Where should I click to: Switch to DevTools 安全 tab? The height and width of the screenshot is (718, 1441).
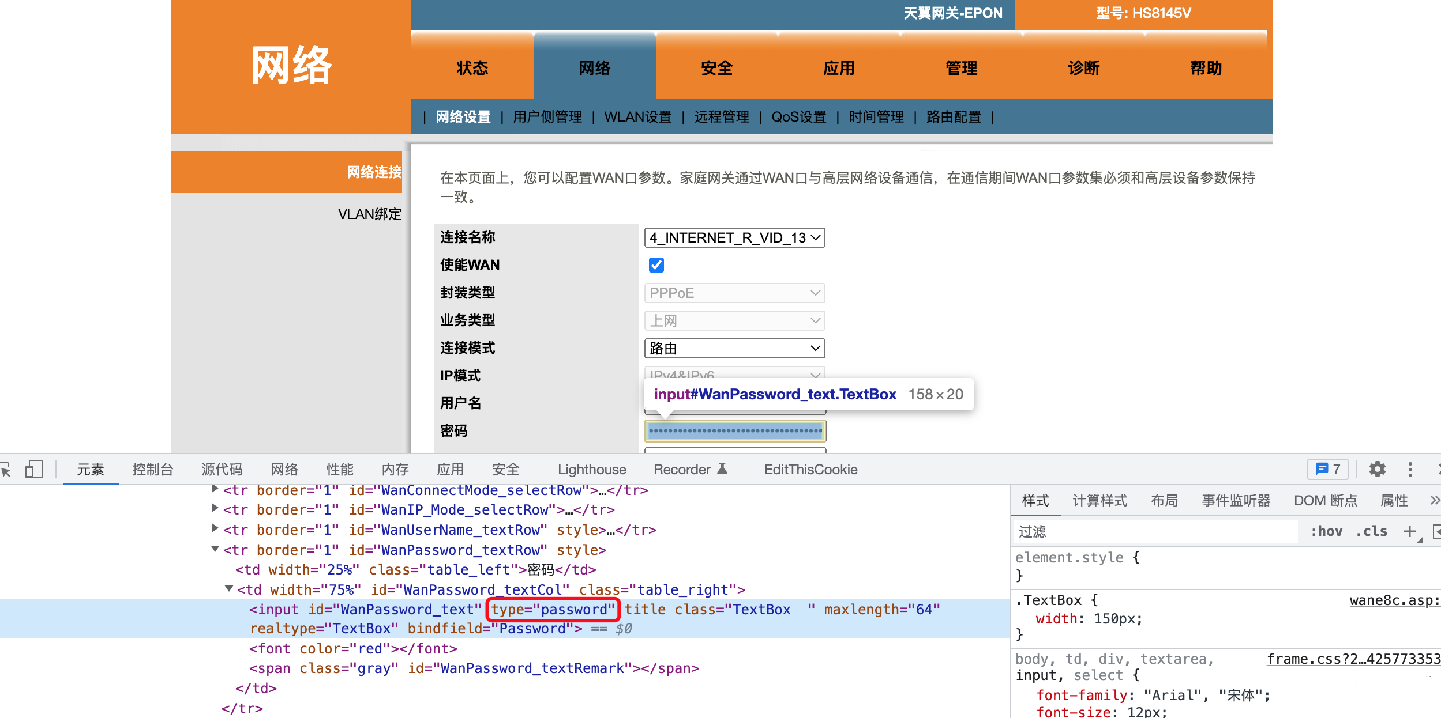pos(506,470)
